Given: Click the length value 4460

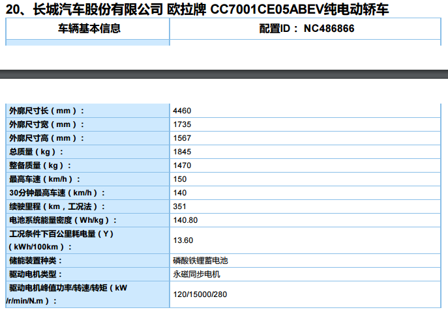Looking at the screenshot, I should pos(182,111).
